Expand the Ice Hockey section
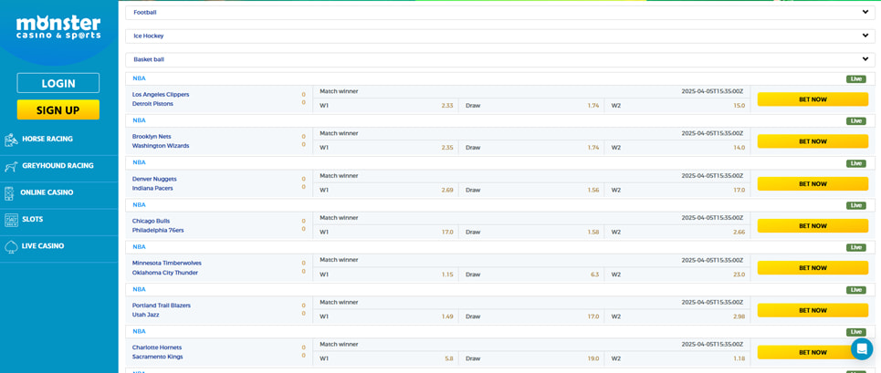The height and width of the screenshot is (373, 881). 865,36
